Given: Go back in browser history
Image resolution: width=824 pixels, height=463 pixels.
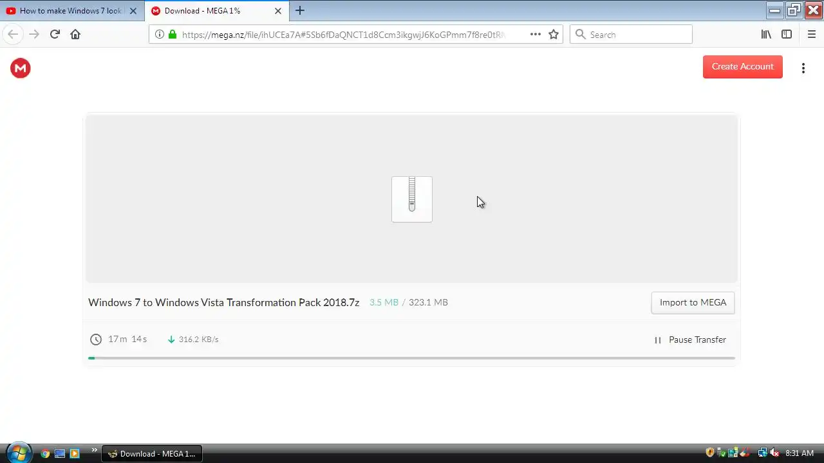Looking at the screenshot, I should click(x=13, y=35).
